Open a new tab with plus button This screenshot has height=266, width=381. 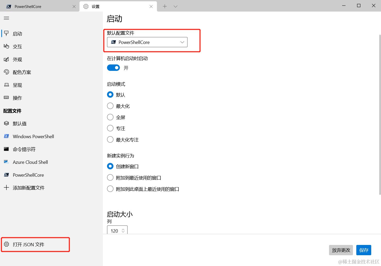point(165,6)
